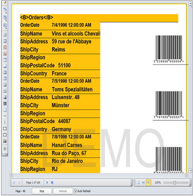Click the barcode numbered 3 238000 000004

pyautogui.click(x=169, y=49)
